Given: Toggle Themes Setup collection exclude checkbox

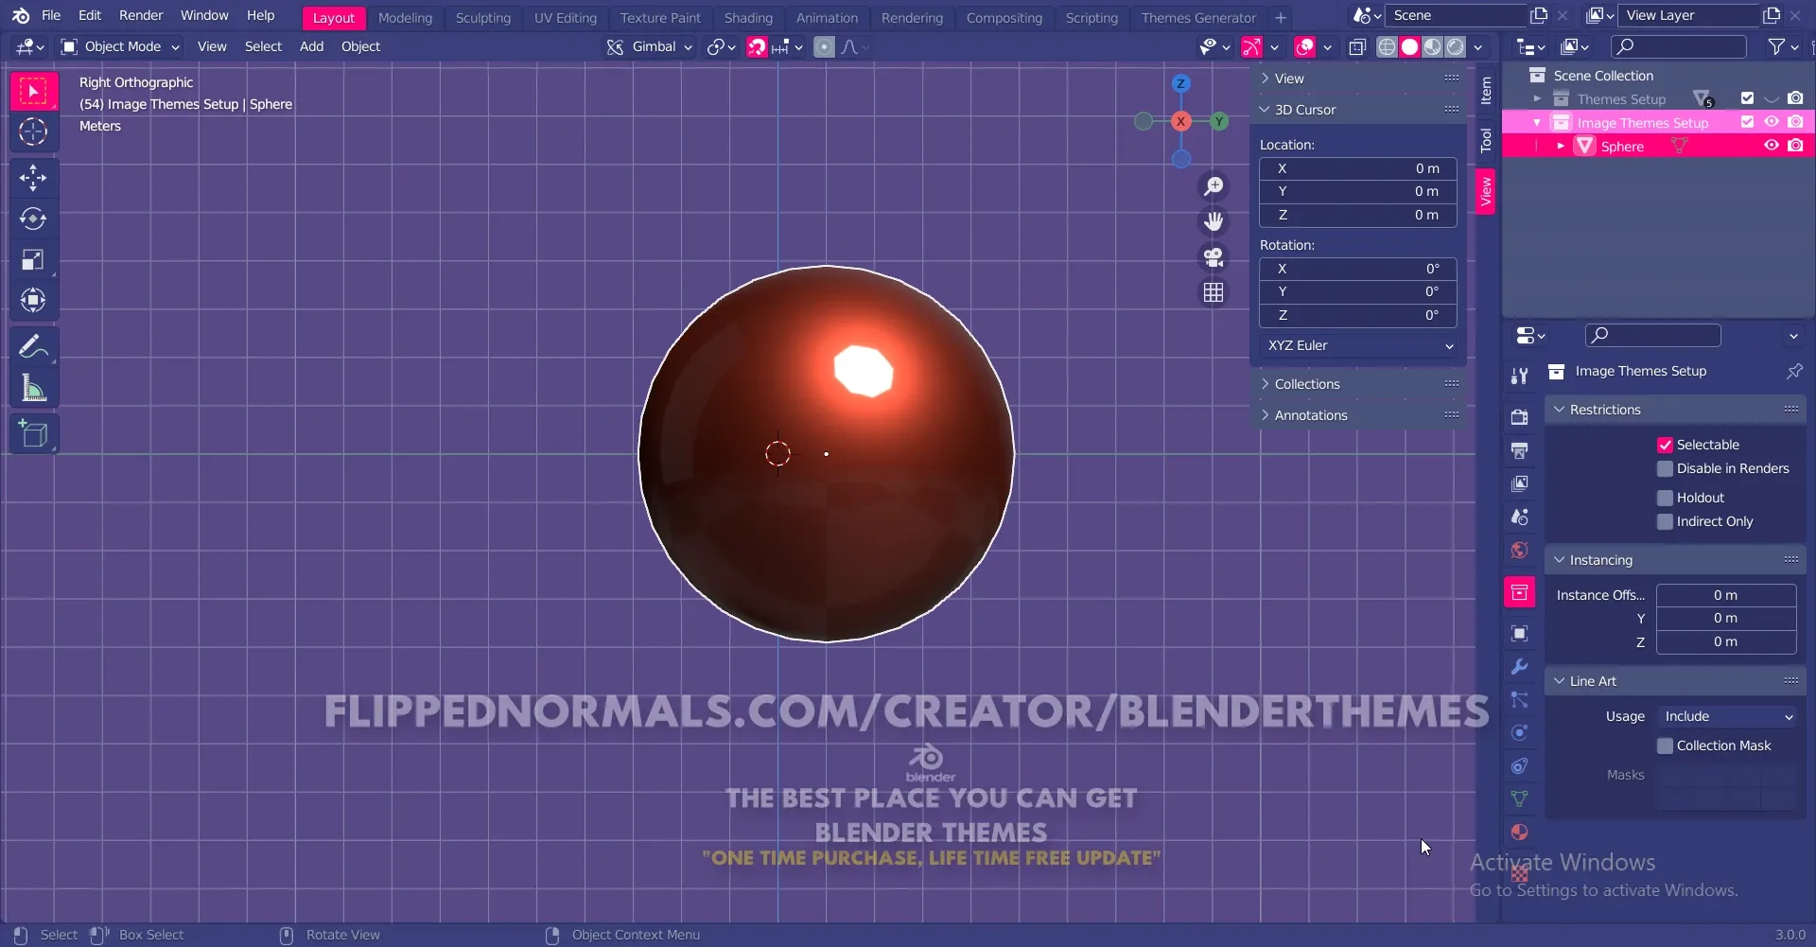Looking at the screenshot, I should [x=1747, y=98].
